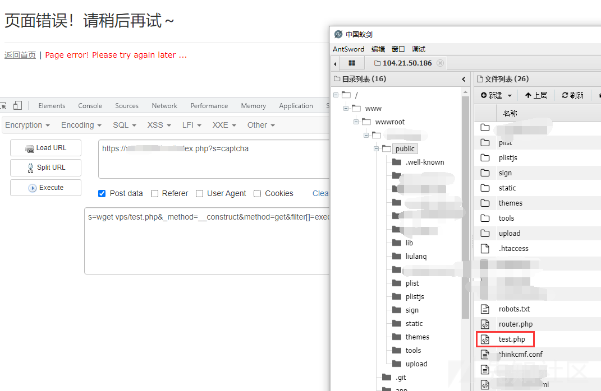Click the AntSword tab scroll-left arrow

pos(335,63)
